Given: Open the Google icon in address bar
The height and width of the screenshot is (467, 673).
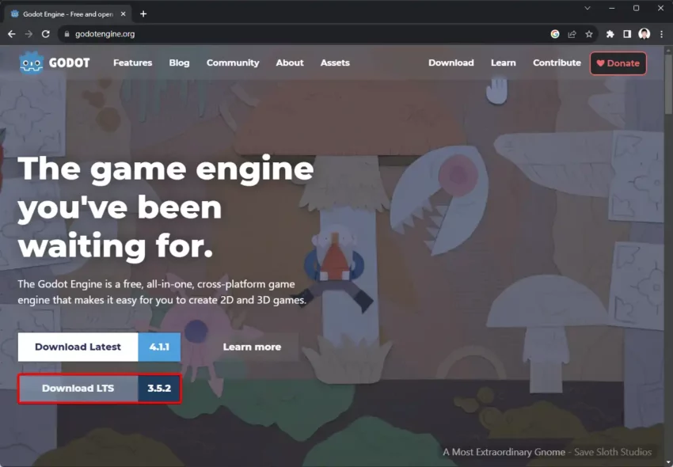Looking at the screenshot, I should click(x=555, y=34).
